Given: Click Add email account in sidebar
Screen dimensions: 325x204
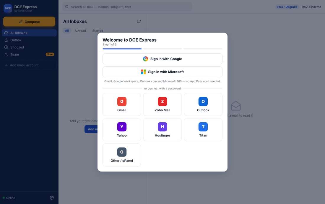Looking at the screenshot, I should pyautogui.click(x=29, y=65).
